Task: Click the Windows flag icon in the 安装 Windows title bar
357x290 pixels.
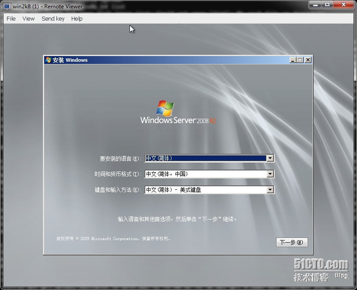Action: click(48, 60)
